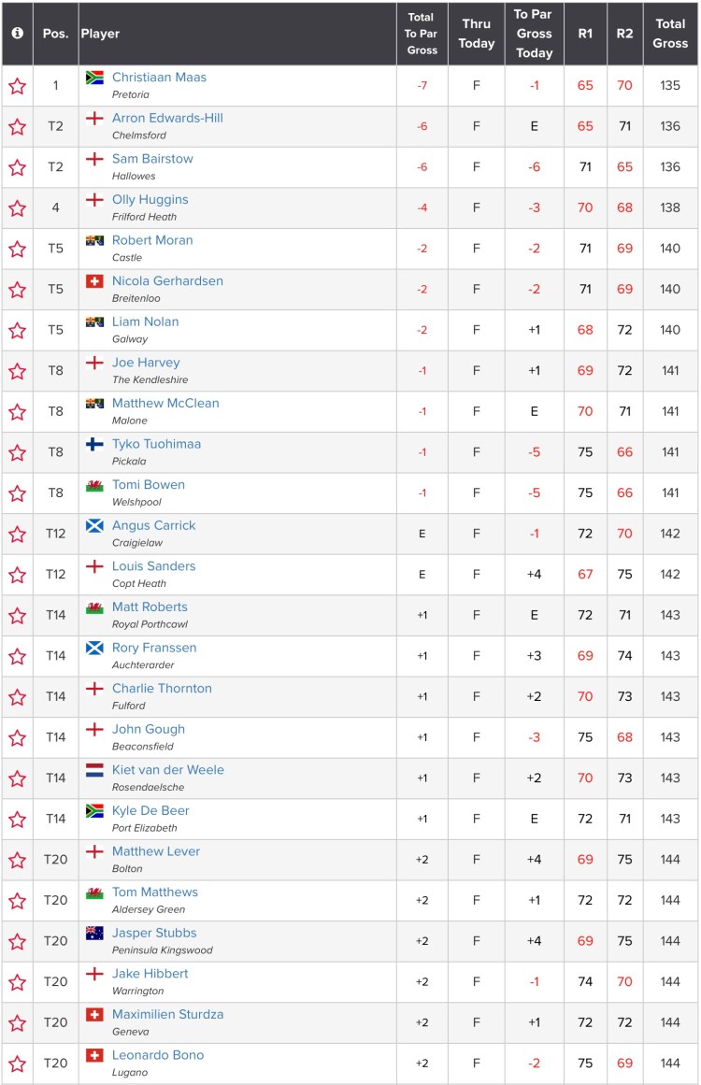The height and width of the screenshot is (1085, 701).
Task: Click the Switzerland flag beside Nicola Gerhardsen
Action: tap(94, 281)
